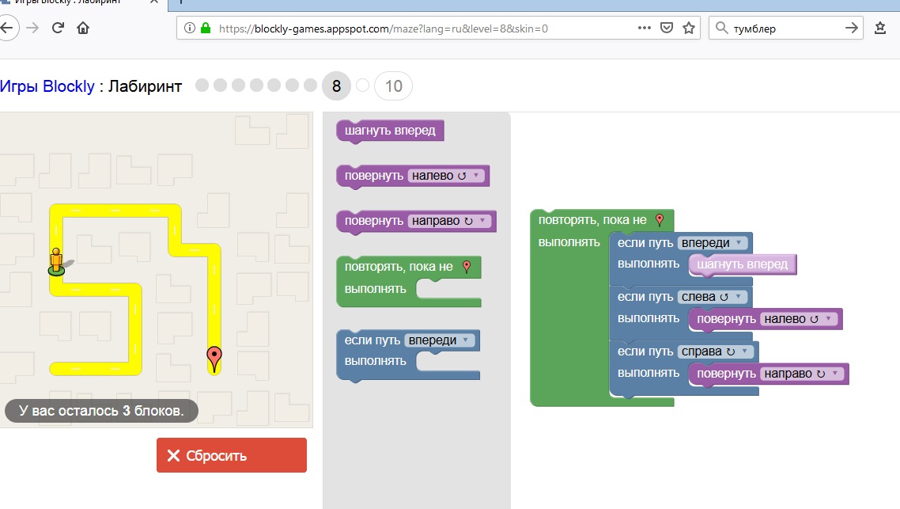Open the bookmarks library icon at the toolbar end

880,28
